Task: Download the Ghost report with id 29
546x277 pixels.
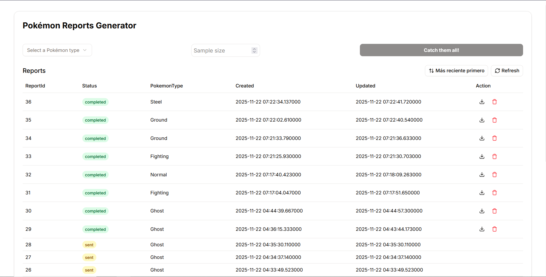Action: click(482, 229)
